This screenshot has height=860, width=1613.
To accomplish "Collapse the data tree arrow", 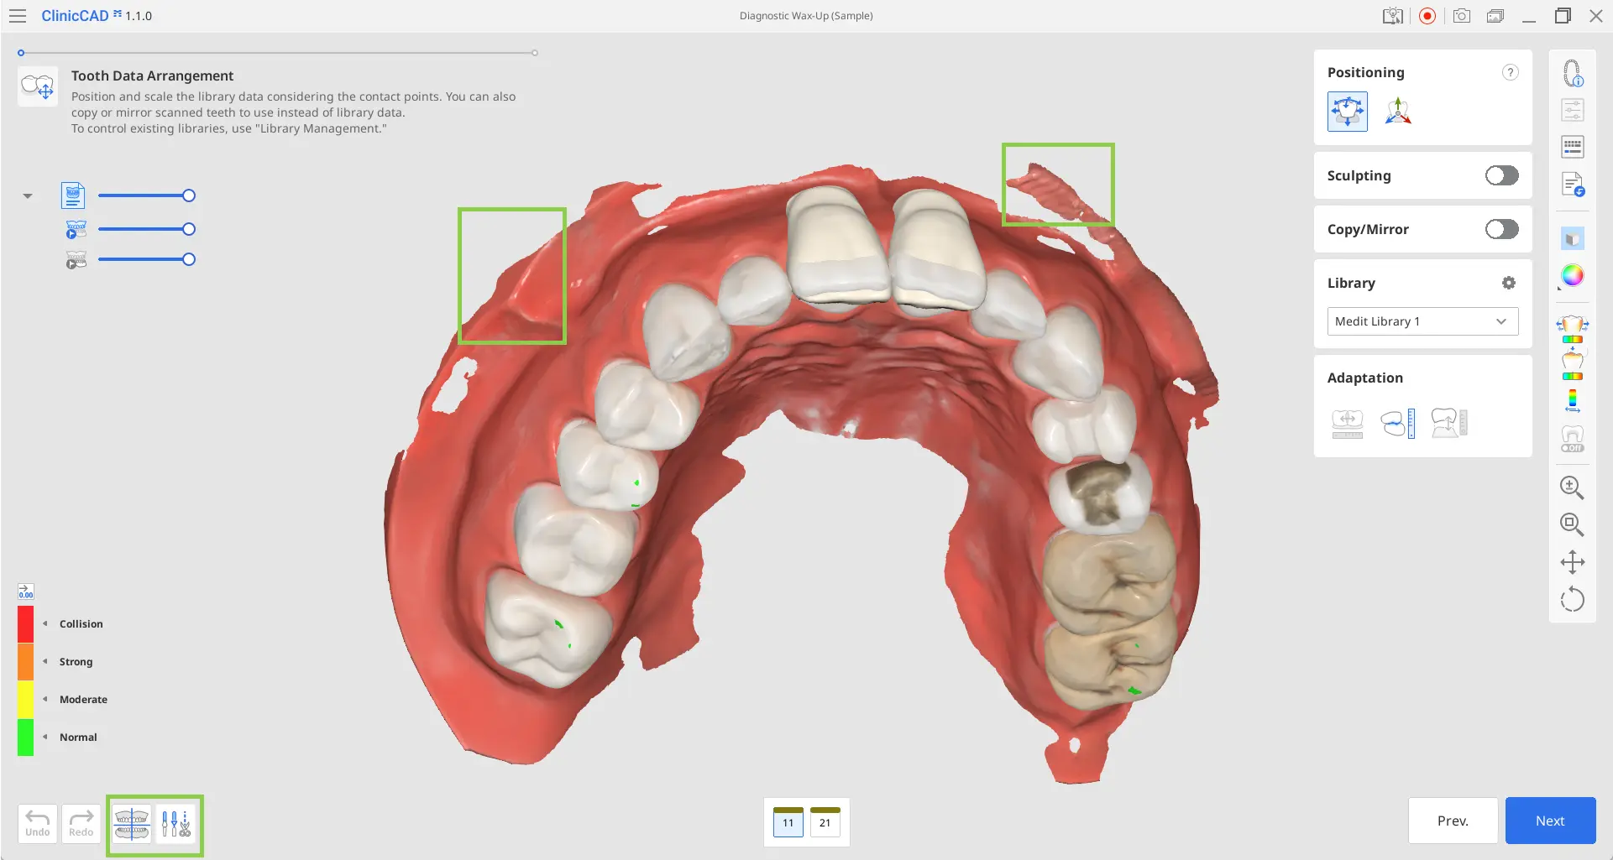I will [28, 195].
